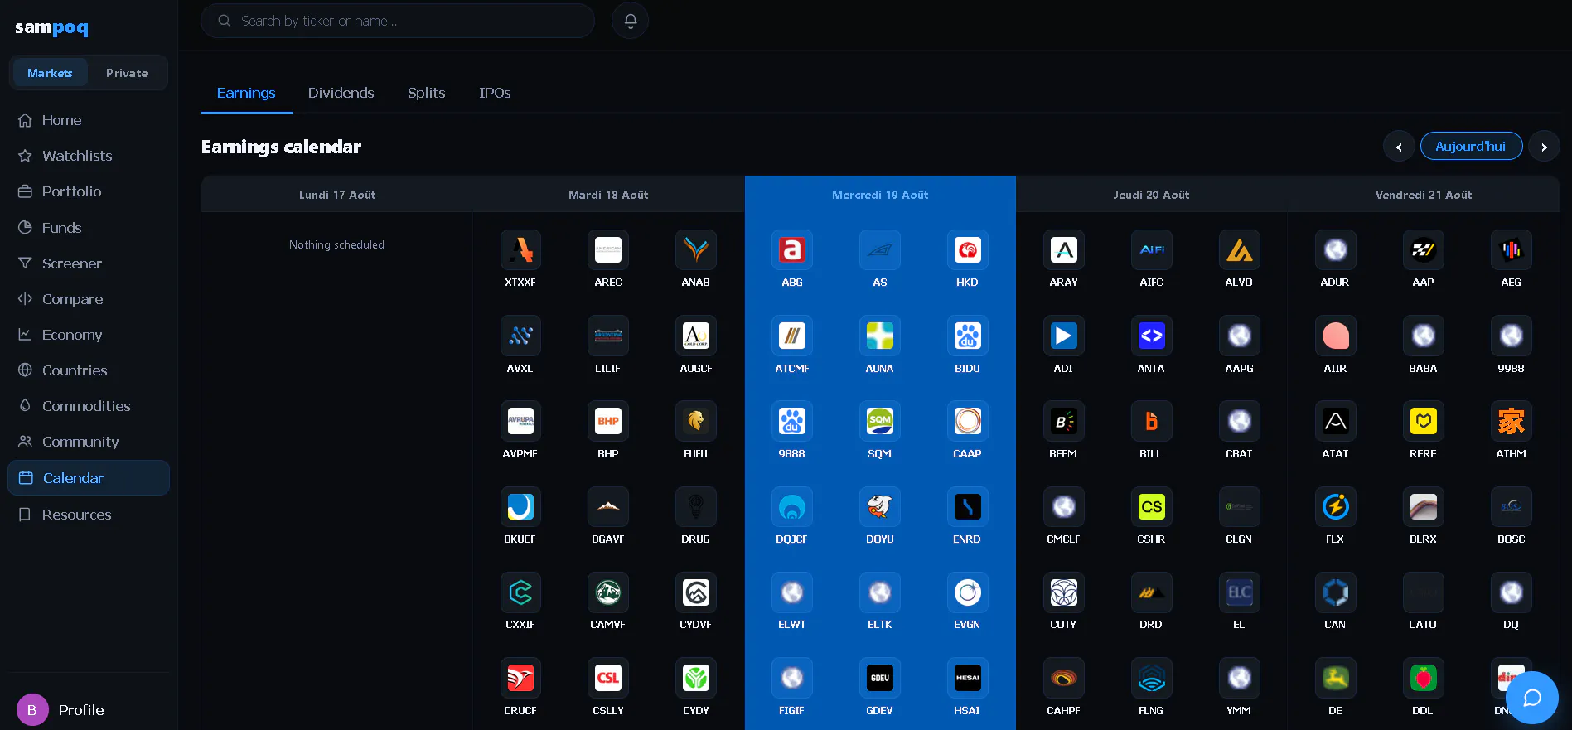This screenshot has height=730, width=1572.
Task: Open Countries in sidebar
Action: (89, 370)
